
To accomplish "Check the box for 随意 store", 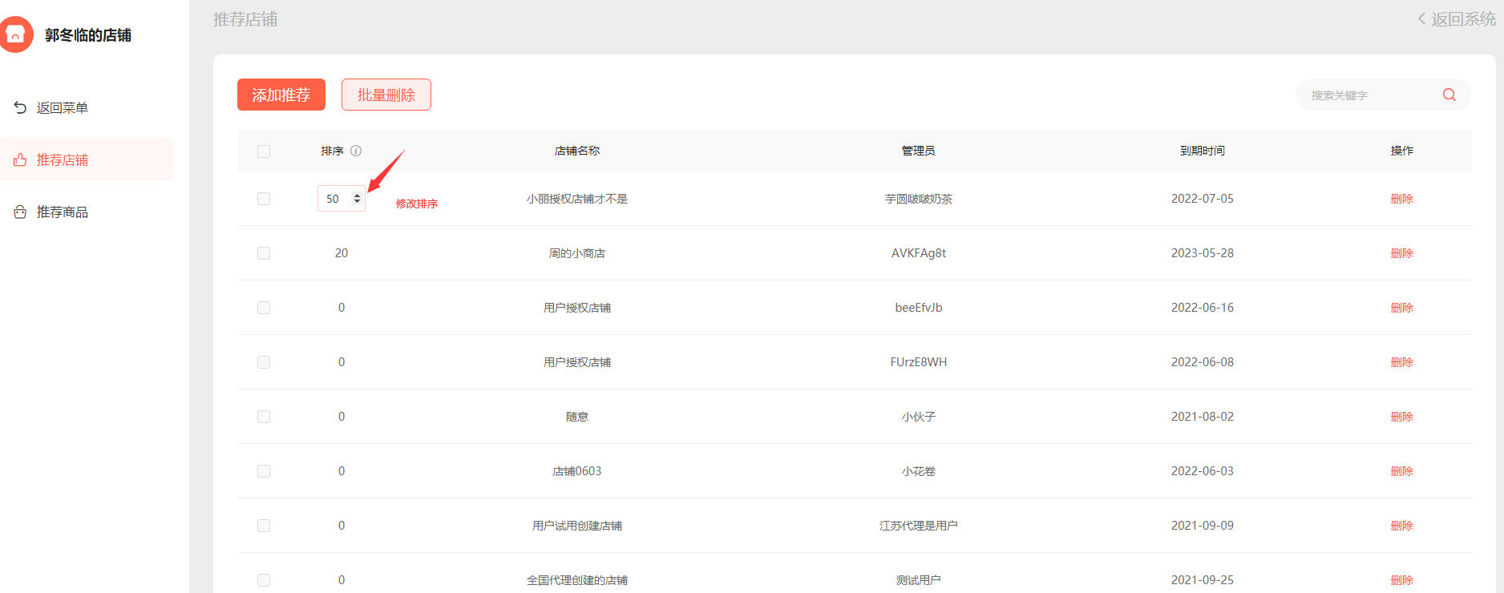I will point(264,417).
